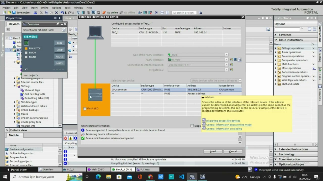The width and height of the screenshot is (323, 181).
Task: Click the Bit logic operations folder icon
Action: 279,48
